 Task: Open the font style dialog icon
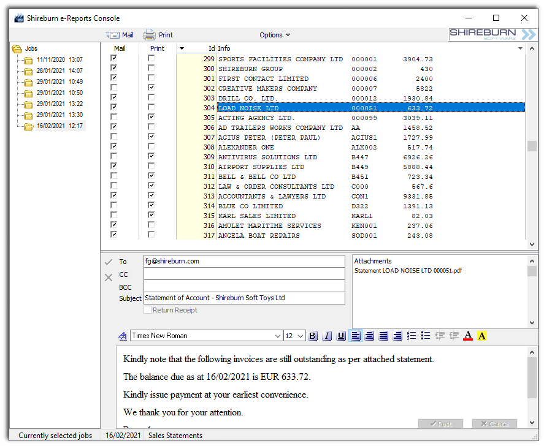pos(123,336)
